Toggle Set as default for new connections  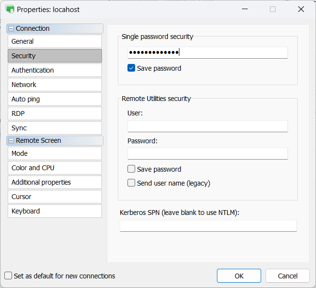pyautogui.click(x=8, y=276)
